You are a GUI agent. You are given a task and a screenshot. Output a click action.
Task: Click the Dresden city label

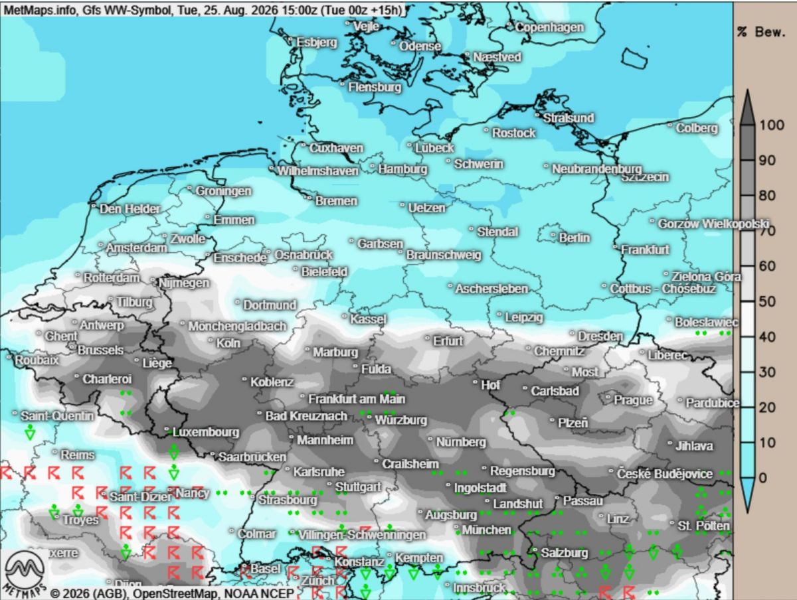click(600, 336)
